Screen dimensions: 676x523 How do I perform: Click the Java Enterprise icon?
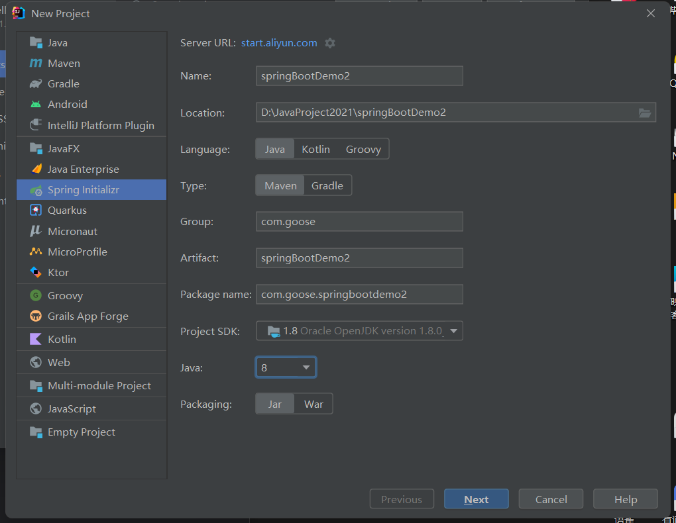[36, 169]
